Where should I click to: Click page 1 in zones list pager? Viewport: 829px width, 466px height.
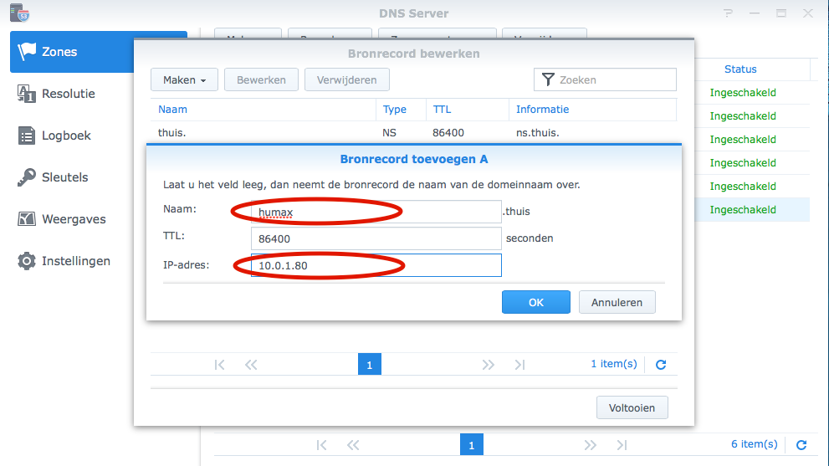point(472,445)
